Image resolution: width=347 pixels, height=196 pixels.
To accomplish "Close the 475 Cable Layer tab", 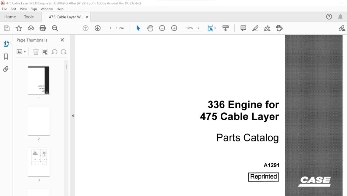I will [87, 17].
